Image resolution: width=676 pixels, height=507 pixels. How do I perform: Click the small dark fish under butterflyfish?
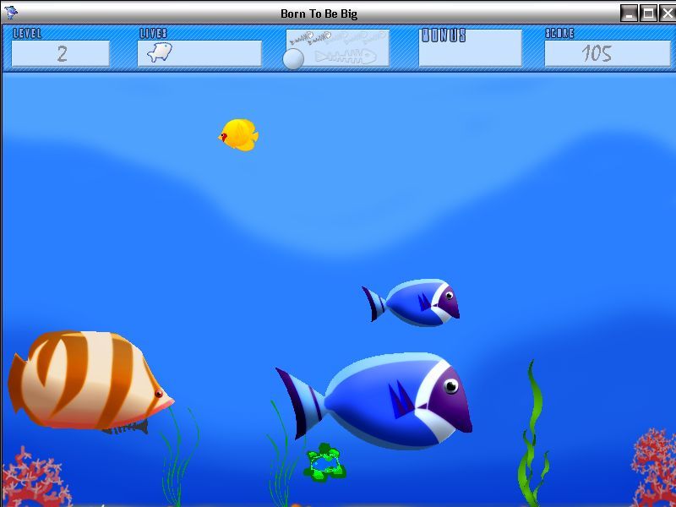tap(126, 427)
